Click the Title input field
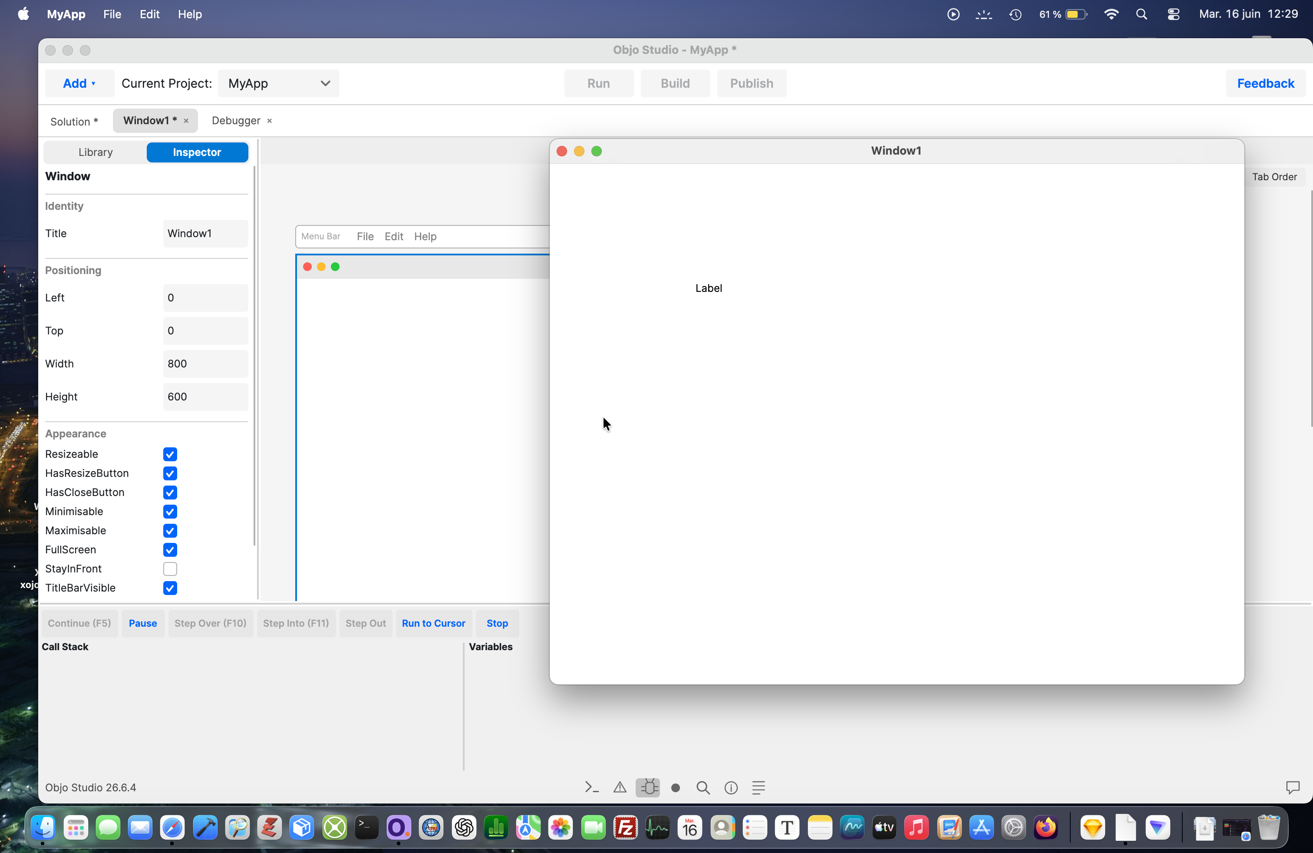Screen dimensions: 1313x853 coord(205,233)
